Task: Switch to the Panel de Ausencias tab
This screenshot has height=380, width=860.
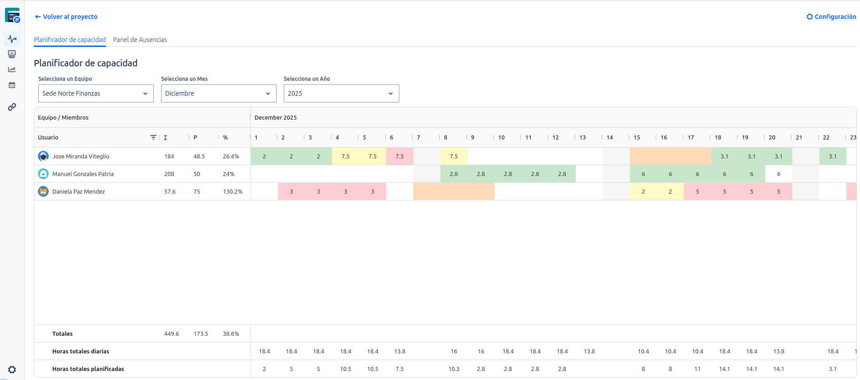Action: tap(140, 40)
